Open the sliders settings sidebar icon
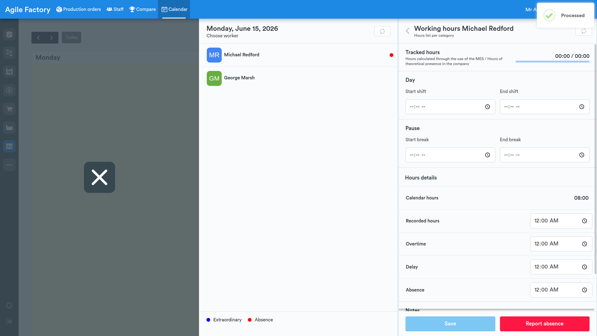Screen dimensions: 597x336 (x=9, y=53)
